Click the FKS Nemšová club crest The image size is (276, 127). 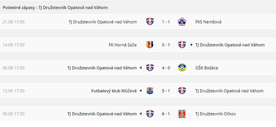click(182, 22)
